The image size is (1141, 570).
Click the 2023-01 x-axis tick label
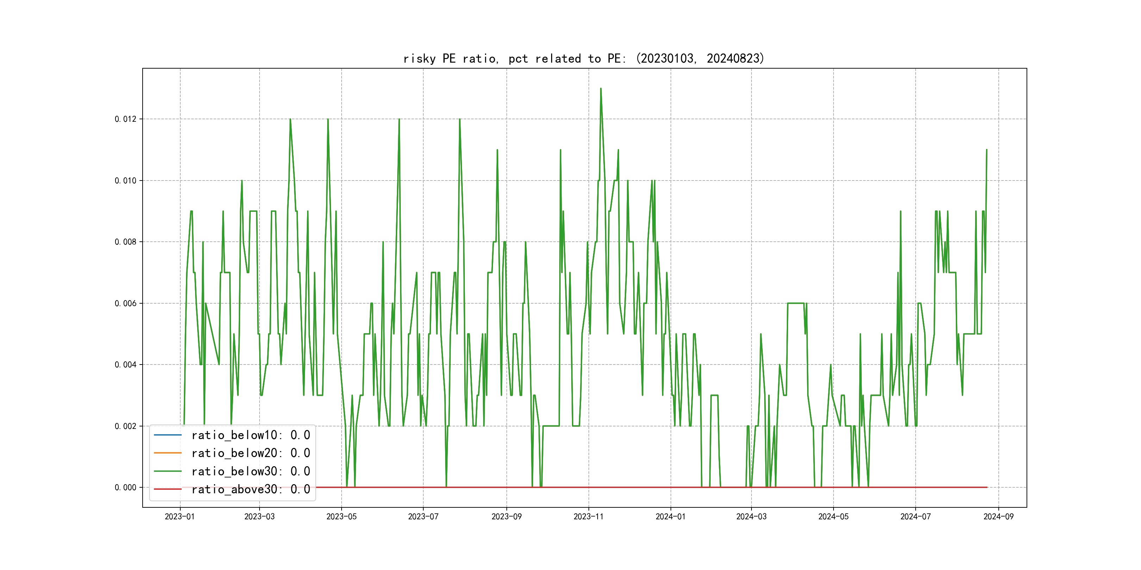point(180,517)
